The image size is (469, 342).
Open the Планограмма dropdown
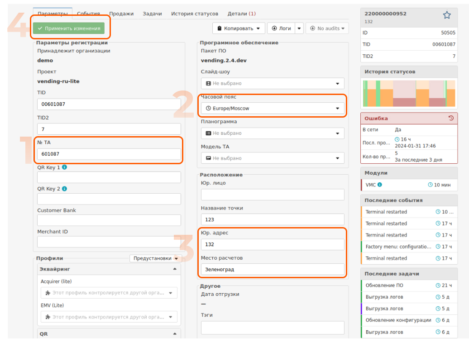point(273,133)
